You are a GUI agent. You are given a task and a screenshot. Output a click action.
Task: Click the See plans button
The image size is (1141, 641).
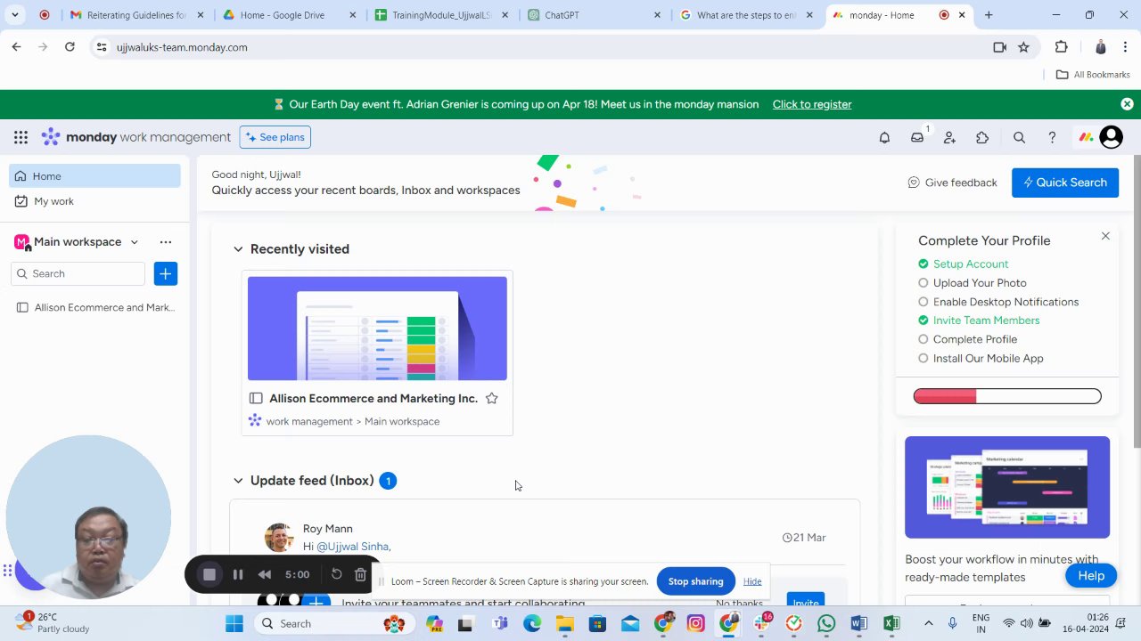click(x=275, y=137)
